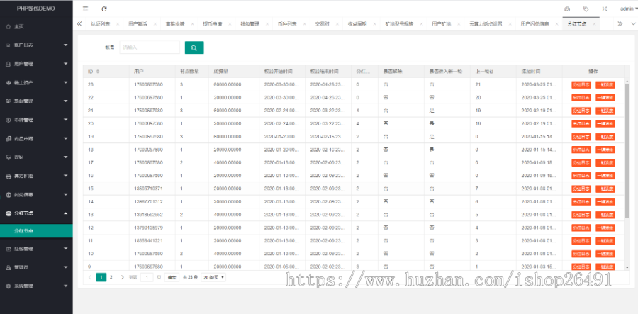Close the 直推业绩 tab
This screenshot has height=314, width=638.
(x=192, y=24)
